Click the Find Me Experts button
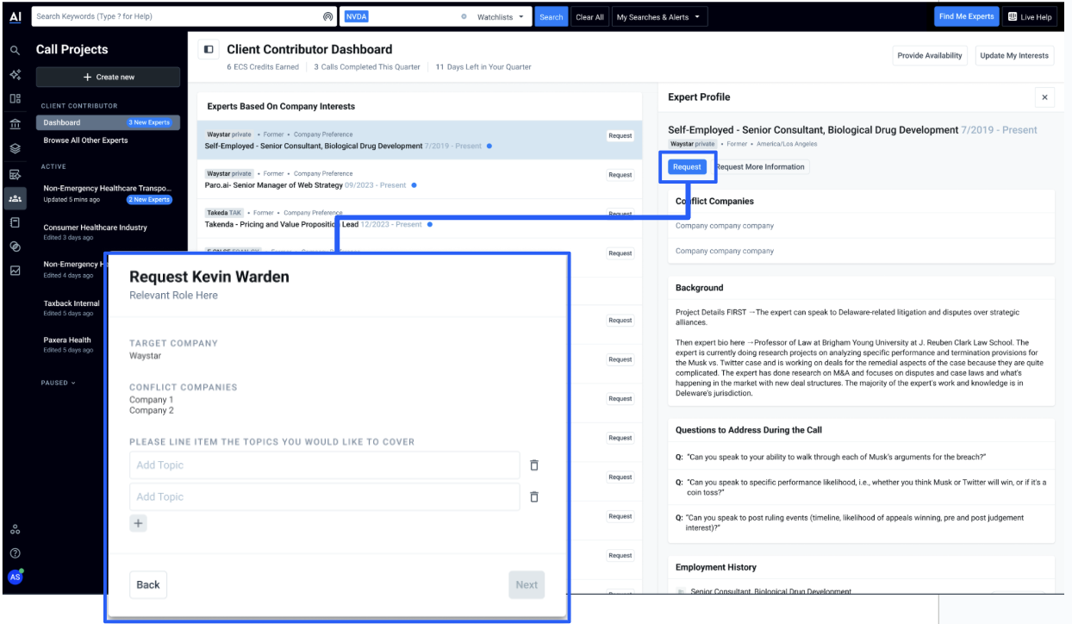This screenshot has height=624, width=1072. click(x=965, y=16)
